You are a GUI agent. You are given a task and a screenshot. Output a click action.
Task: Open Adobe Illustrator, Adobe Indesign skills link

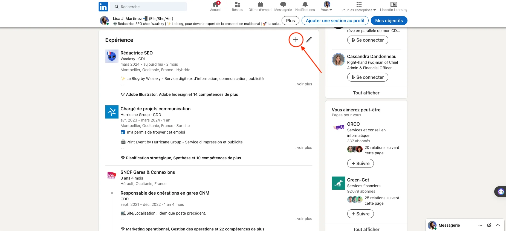tap(180, 94)
